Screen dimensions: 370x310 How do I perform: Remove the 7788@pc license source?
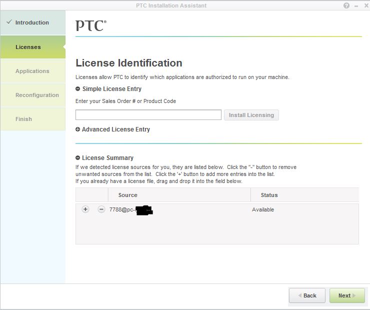coord(101,209)
